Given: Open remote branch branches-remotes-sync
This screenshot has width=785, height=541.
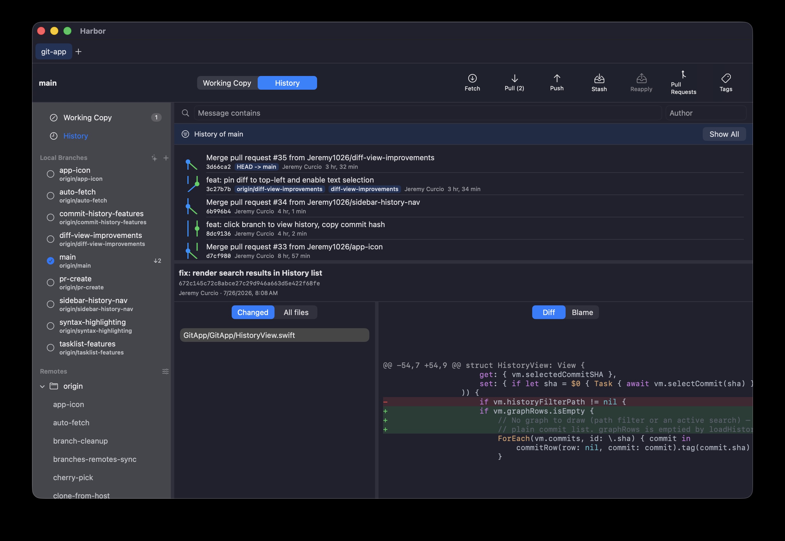Looking at the screenshot, I should 95,459.
